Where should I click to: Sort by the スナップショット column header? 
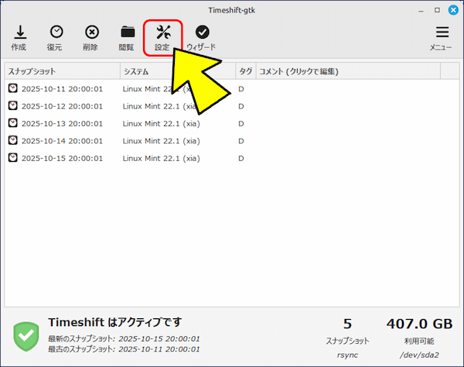coord(62,71)
